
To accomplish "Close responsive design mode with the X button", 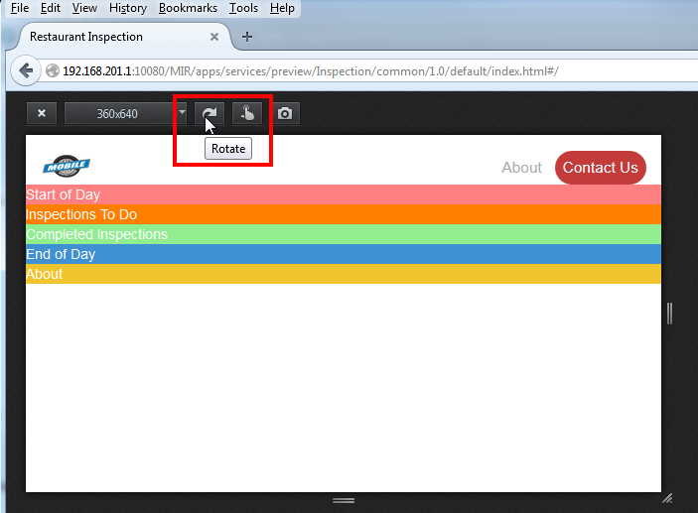I will pyautogui.click(x=42, y=113).
